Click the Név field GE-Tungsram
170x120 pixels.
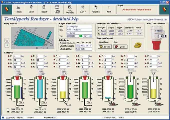79,27
